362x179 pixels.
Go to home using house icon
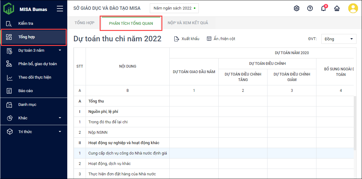(x=337, y=8)
